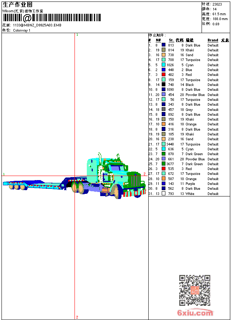The height and width of the screenshot is (320, 231).
Task: Click the Dark Blue swatch in row 1
Action: (164, 45)
